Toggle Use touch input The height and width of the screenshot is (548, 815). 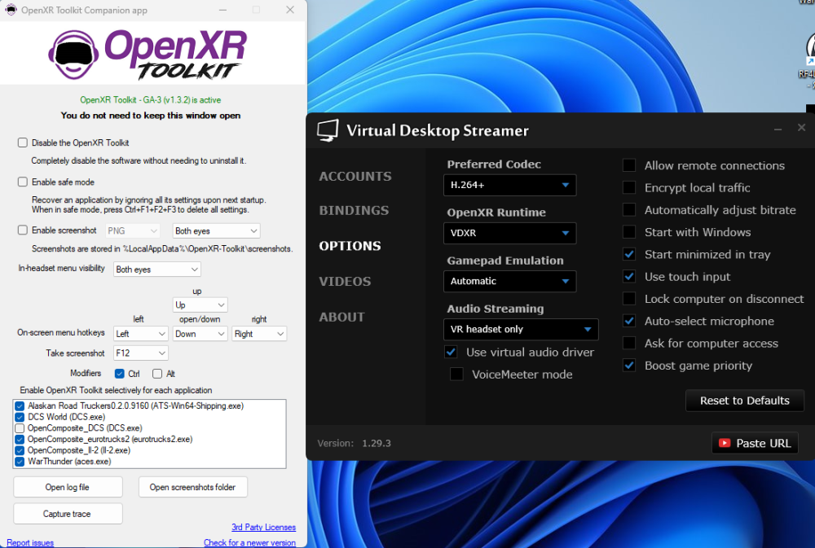629,276
